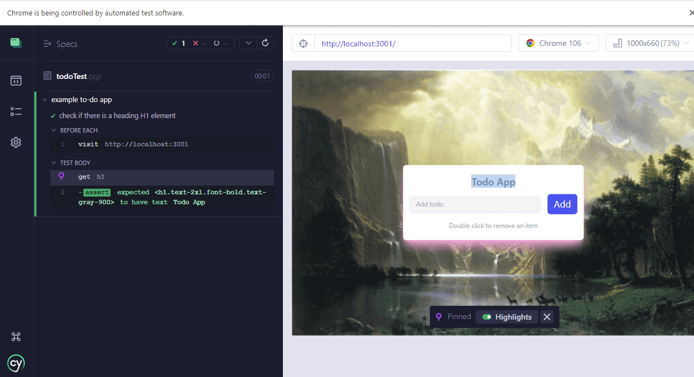Show keyboard shortcuts icon
The image size is (694, 377).
click(x=16, y=337)
